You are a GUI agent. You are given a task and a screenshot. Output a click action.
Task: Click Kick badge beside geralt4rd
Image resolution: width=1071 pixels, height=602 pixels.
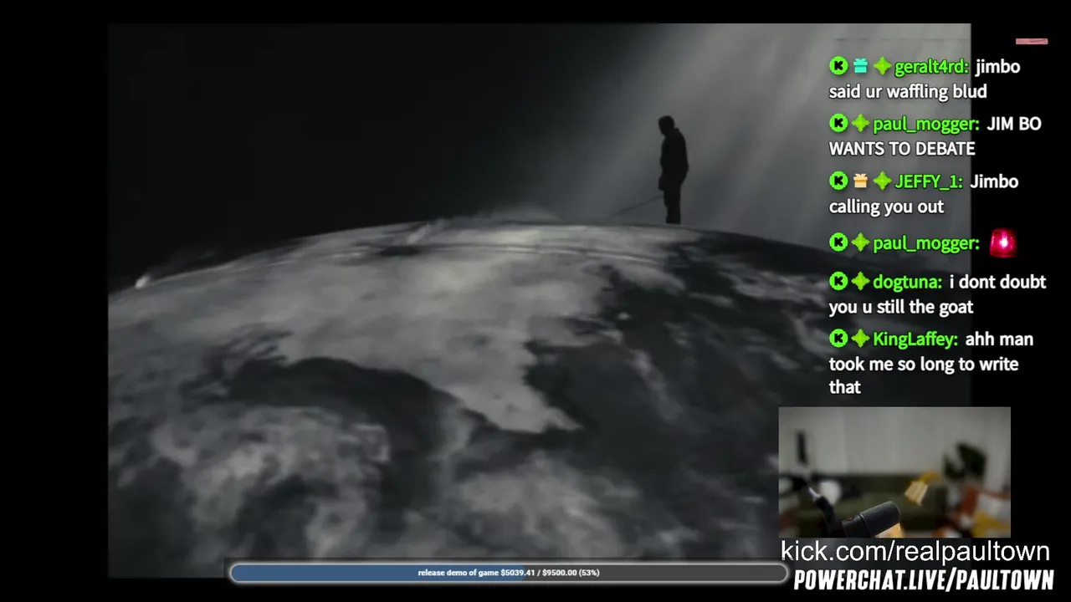coord(838,66)
